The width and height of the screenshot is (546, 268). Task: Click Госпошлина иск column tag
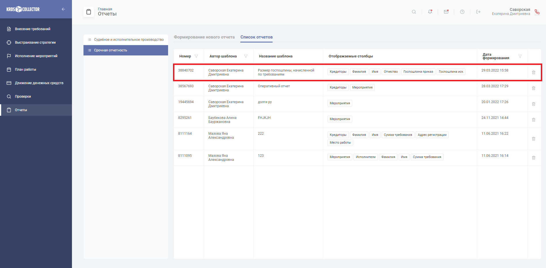pyautogui.click(x=451, y=72)
